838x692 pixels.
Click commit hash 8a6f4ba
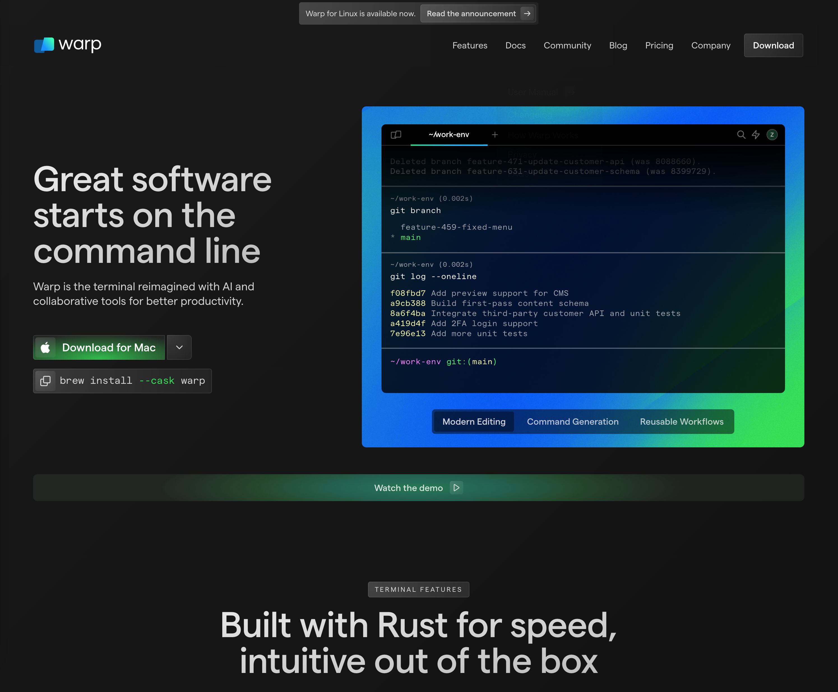tap(408, 314)
